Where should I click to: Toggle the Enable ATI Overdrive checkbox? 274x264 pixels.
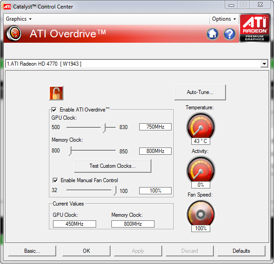tap(54, 110)
